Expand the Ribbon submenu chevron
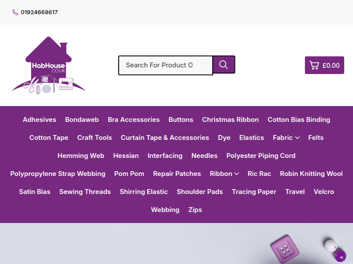 pos(236,174)
